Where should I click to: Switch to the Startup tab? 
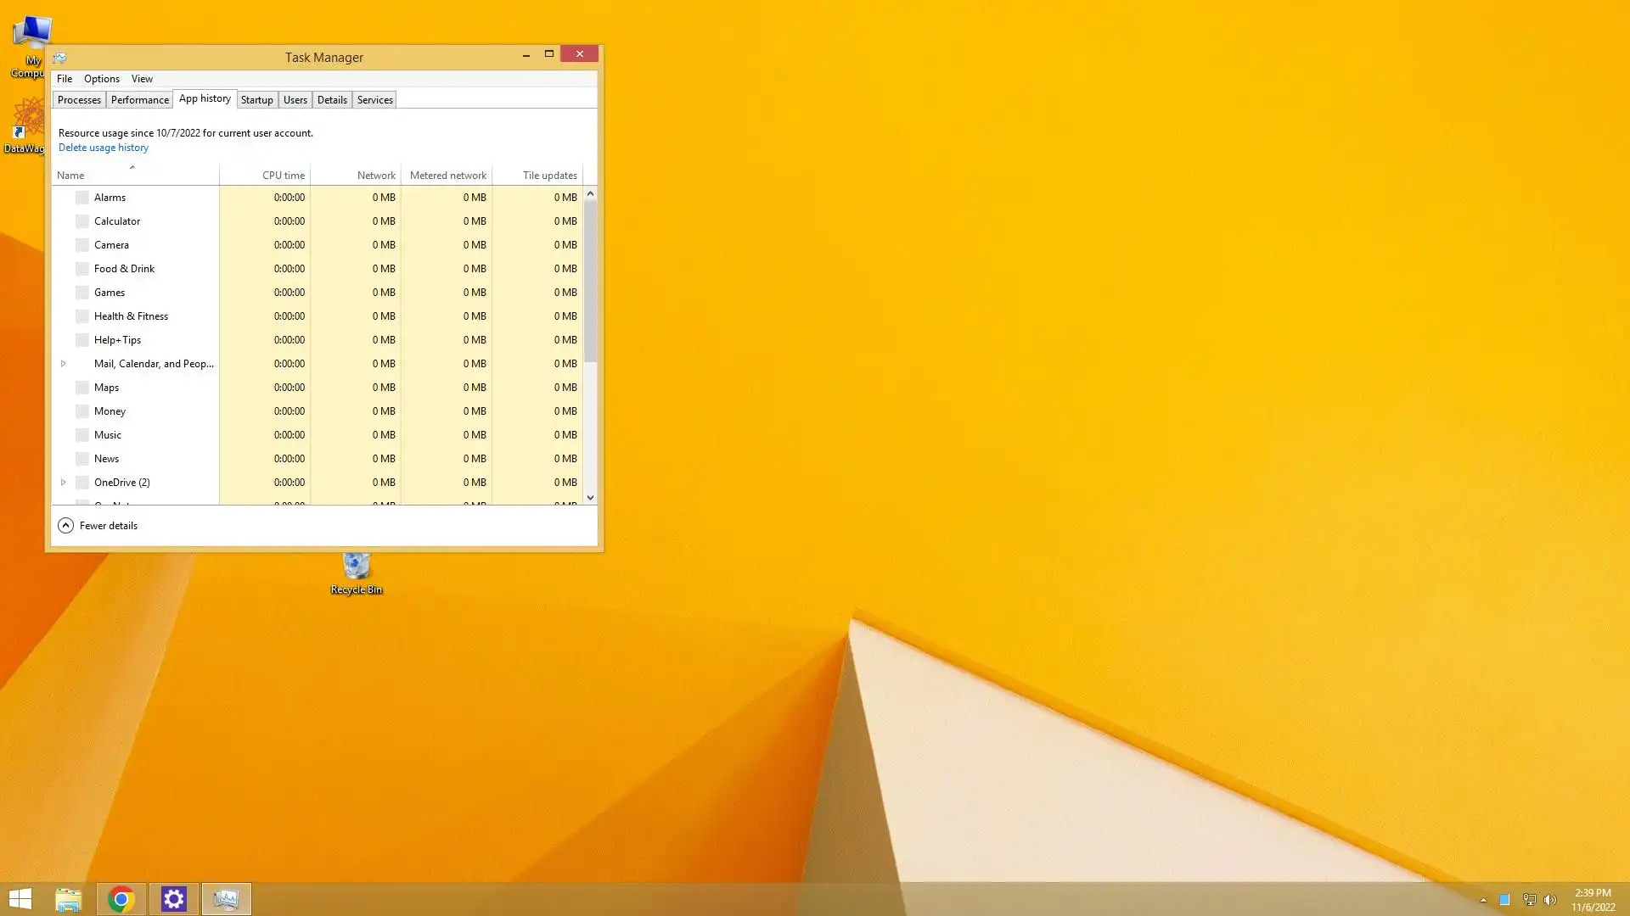click(256, 100)
